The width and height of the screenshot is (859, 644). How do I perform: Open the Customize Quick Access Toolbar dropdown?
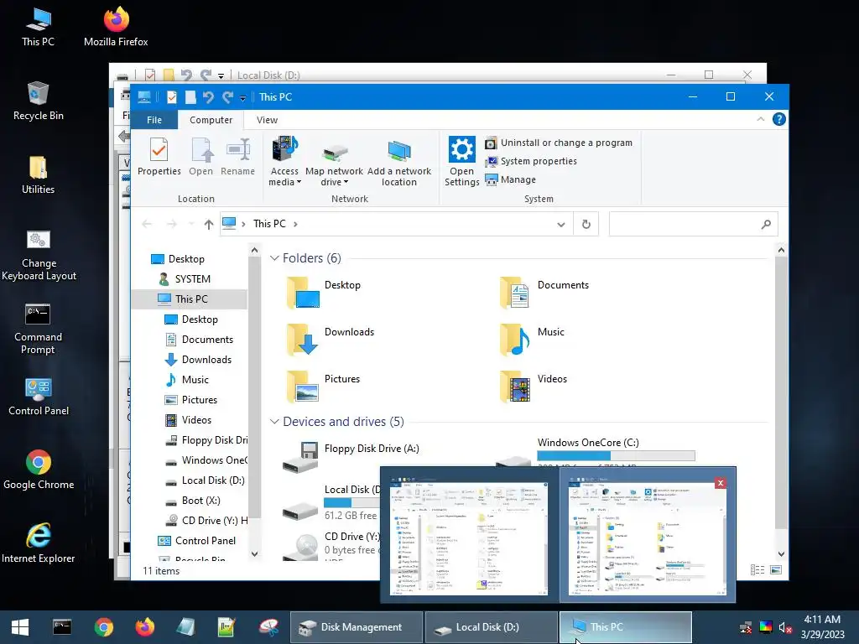click(x=242, y=98)
